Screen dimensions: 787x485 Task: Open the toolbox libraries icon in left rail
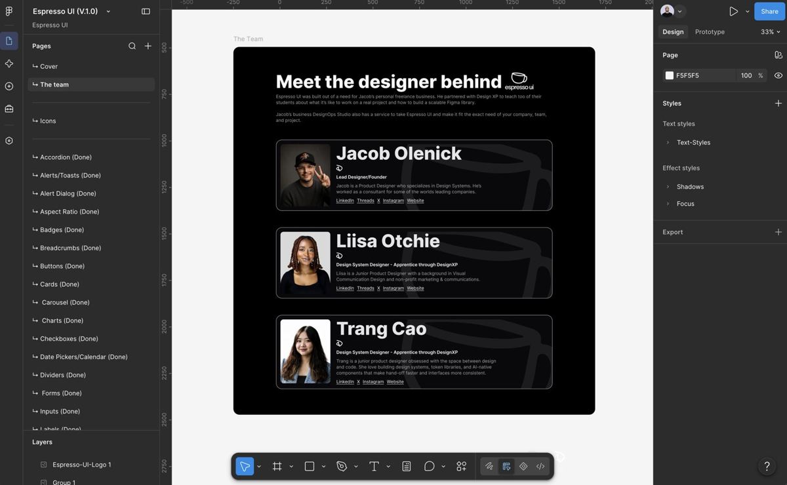(9, 109)
